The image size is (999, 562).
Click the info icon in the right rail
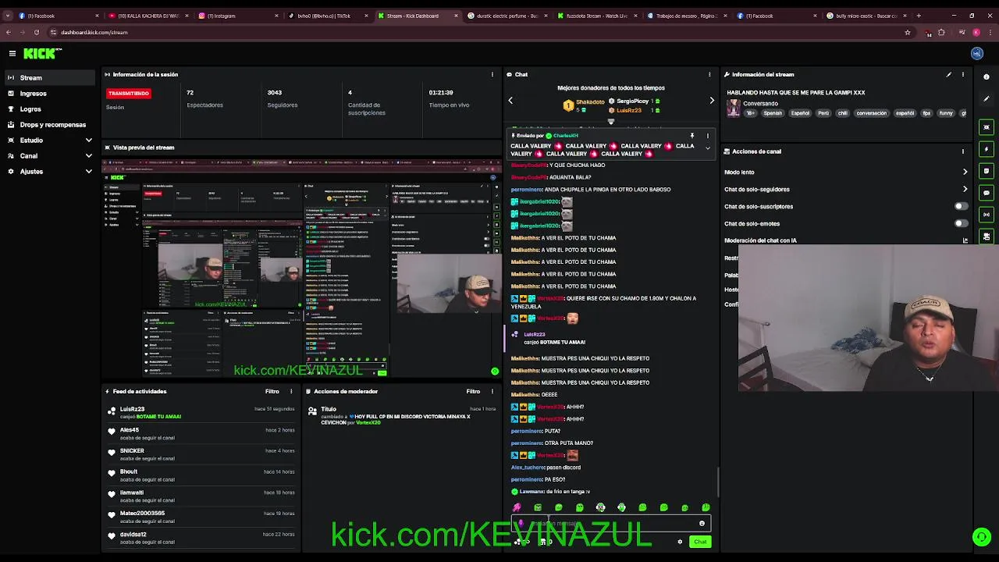click(x=987, y=76)
